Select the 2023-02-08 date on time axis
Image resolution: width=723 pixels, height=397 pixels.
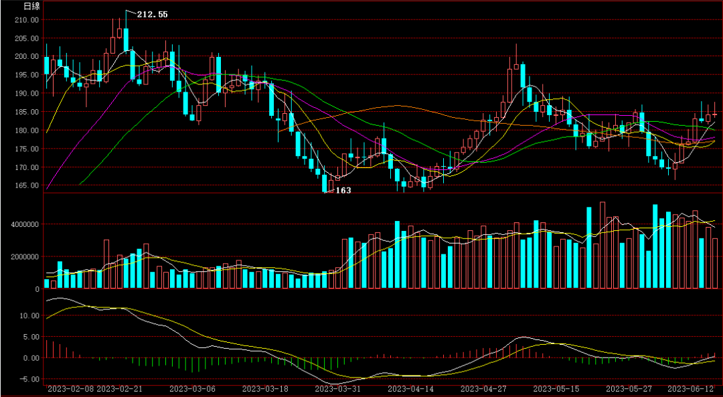[71, 388]
